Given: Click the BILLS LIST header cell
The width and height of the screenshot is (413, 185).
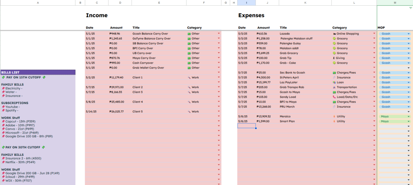Looking at the screenshot, I should coord(38,72).
